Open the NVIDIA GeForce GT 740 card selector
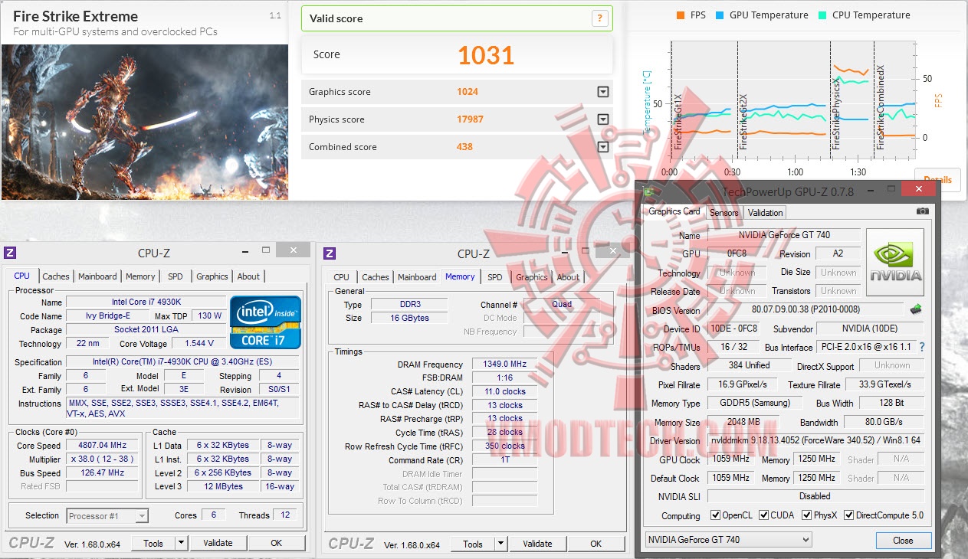Screen dimensions: 968x559 [727, 540]
